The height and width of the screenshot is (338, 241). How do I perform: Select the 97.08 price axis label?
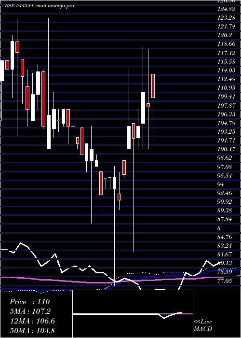point(225,167)
